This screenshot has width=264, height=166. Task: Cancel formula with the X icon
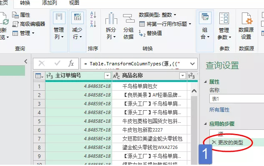tap(42, 64)
